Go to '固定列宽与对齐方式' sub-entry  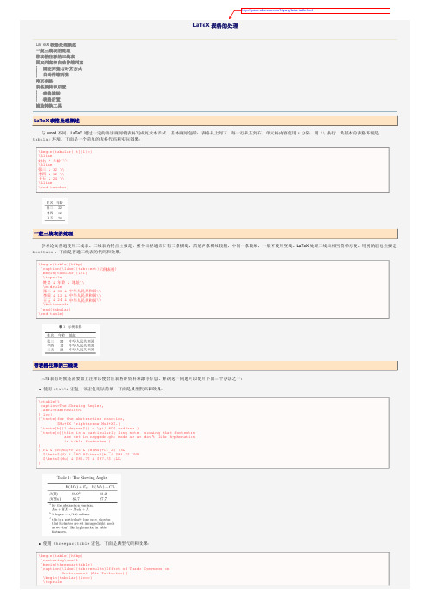[62, 69]
